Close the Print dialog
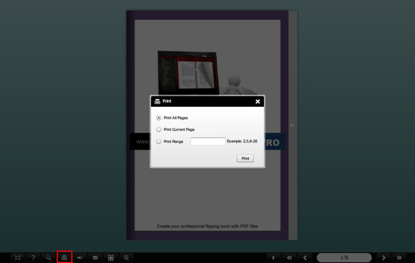This screenshot has height=263, width=415. pos(258,102)
